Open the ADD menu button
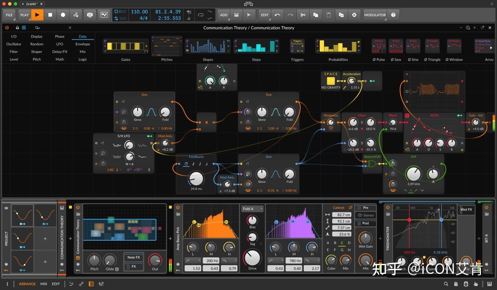This screenshot has height=290, width=497. tap(224, 15)
